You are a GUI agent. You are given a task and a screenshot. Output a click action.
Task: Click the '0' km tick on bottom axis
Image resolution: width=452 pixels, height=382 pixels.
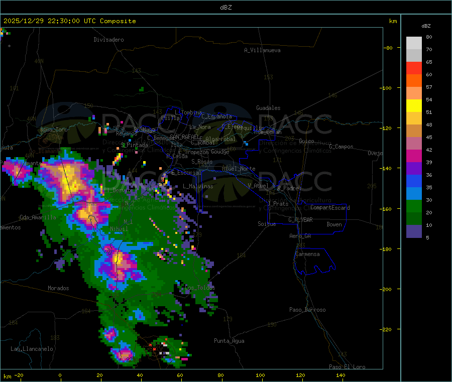tap(60, 375)
